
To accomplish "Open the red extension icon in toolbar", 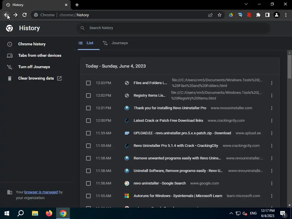I will (249, 15).
